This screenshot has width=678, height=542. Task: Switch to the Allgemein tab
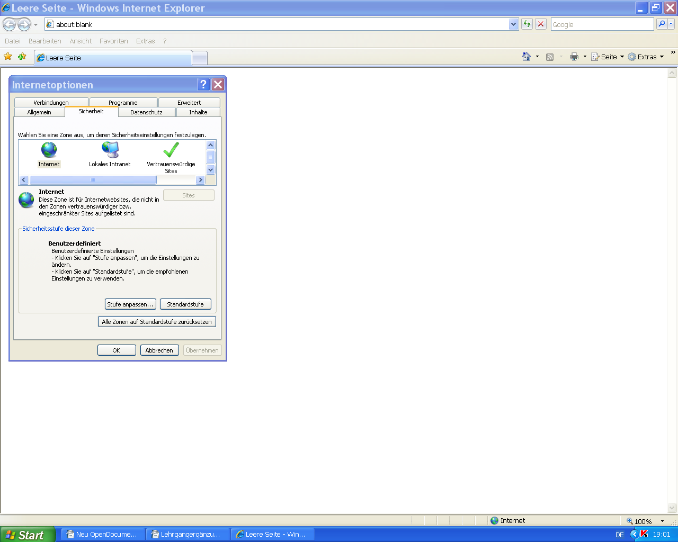39,112
